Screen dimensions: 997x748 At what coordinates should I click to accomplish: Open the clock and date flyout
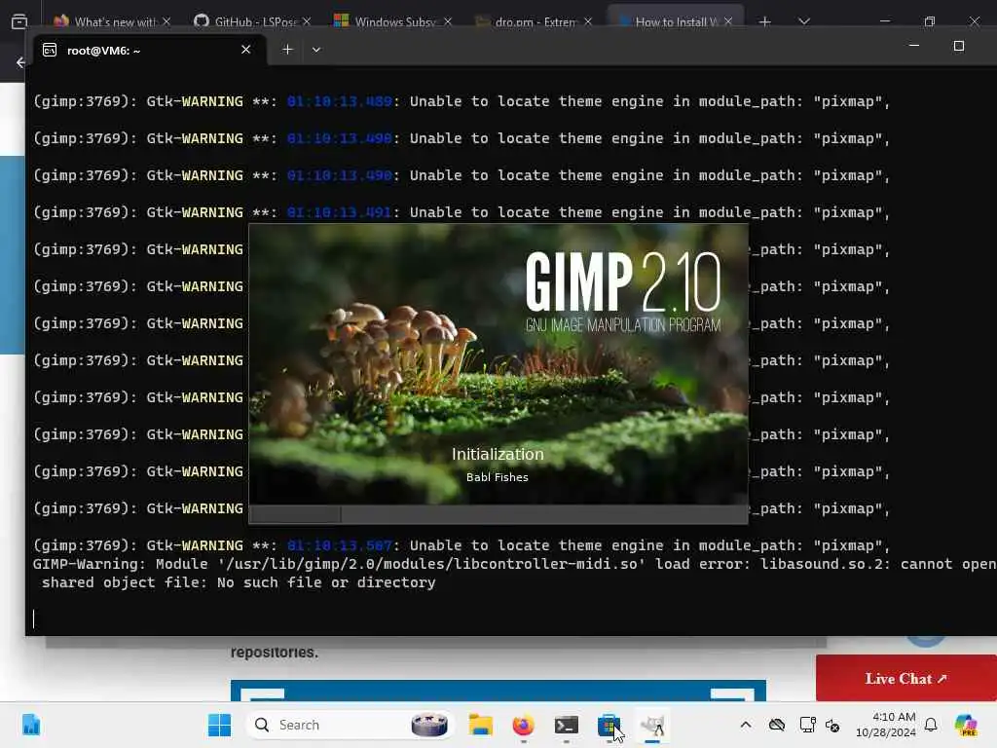[885, 725]
